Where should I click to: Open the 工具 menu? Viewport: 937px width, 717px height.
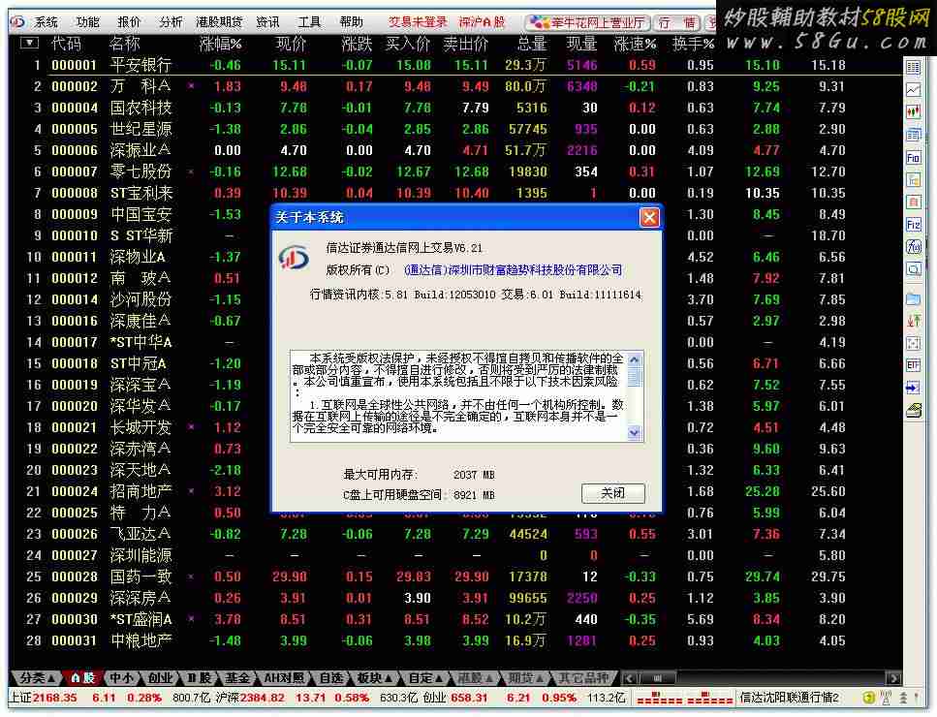coord(309,22)
